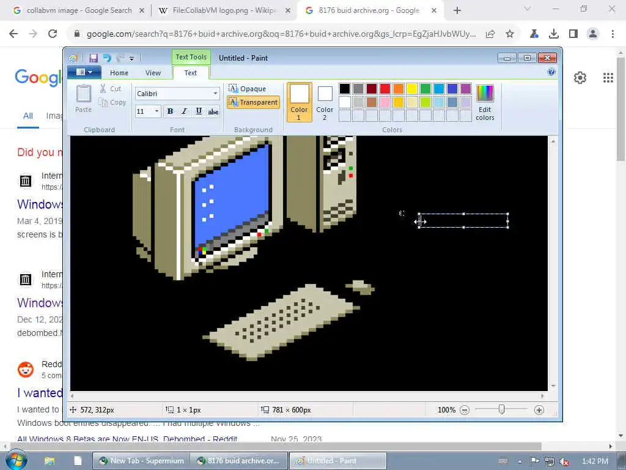Open the Windows Start orb
The image size is (626, 470).
(16, 460)
